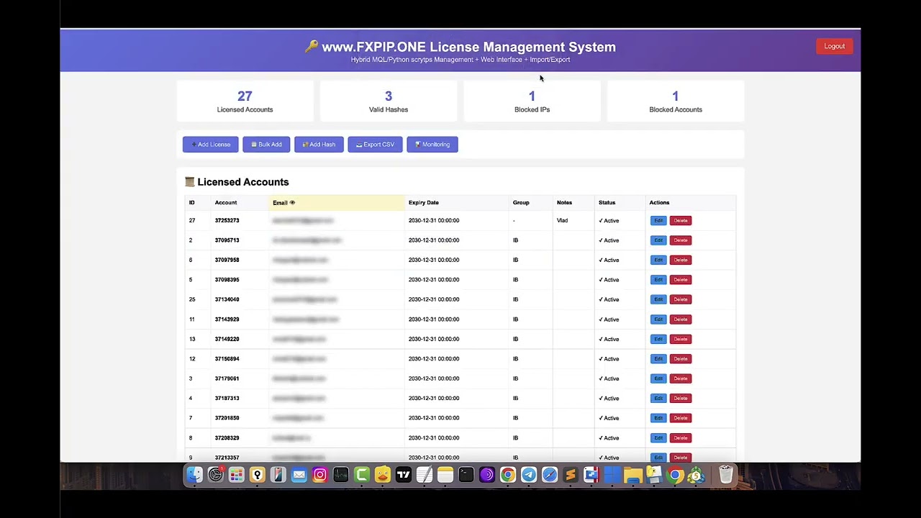Image resolution: width=921 pixels, height=518 pixels.
Task: Edit account 37098395
Action: (x=658, y=280)
